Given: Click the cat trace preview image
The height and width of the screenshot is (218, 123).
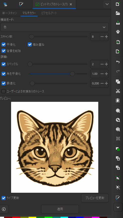Looking at the screenshot, I should click(x=55, y=147).
